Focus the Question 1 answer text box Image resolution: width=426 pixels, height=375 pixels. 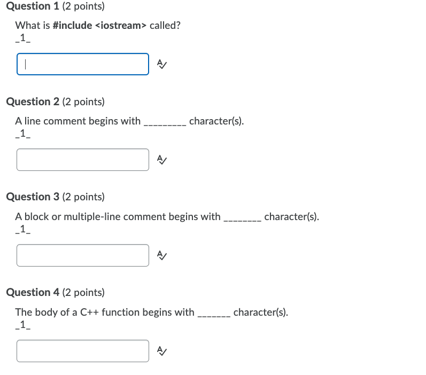tap(83, 64)
